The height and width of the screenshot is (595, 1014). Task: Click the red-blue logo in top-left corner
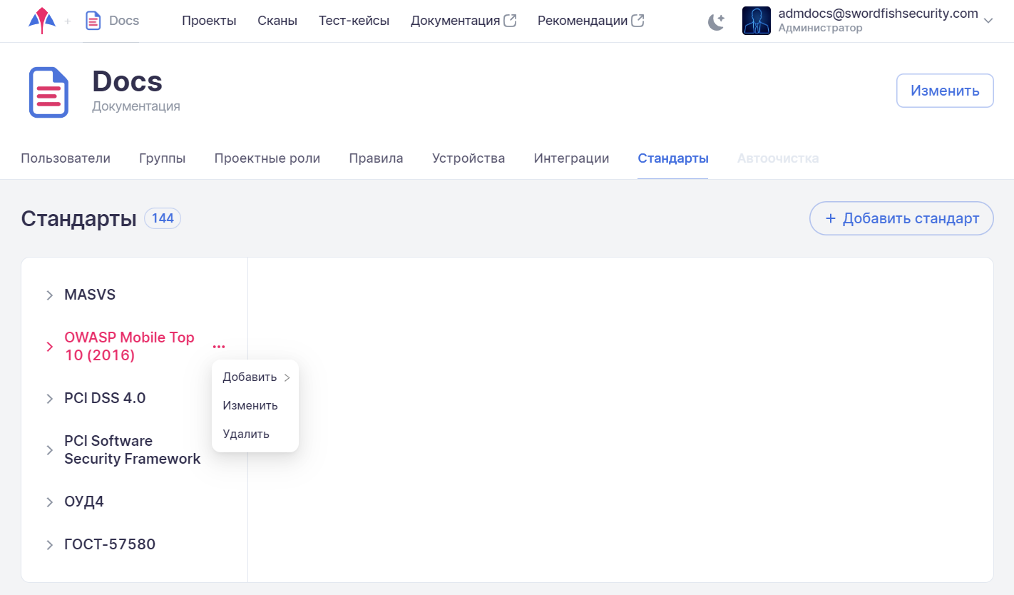[42, 21]
